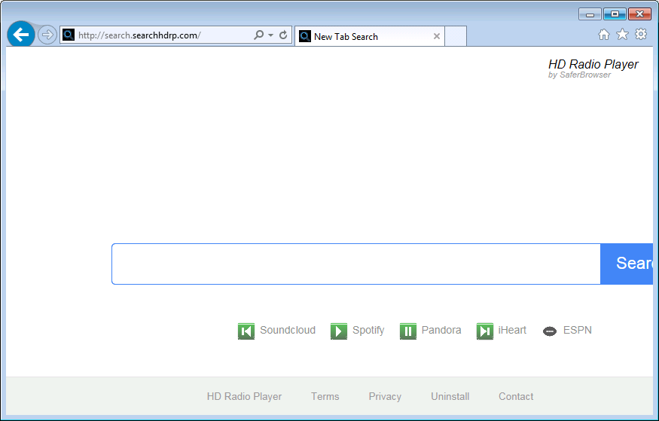Open a new blank tab
The height and width of the screenshot is (421, 659).
click(x=456, y=37)
